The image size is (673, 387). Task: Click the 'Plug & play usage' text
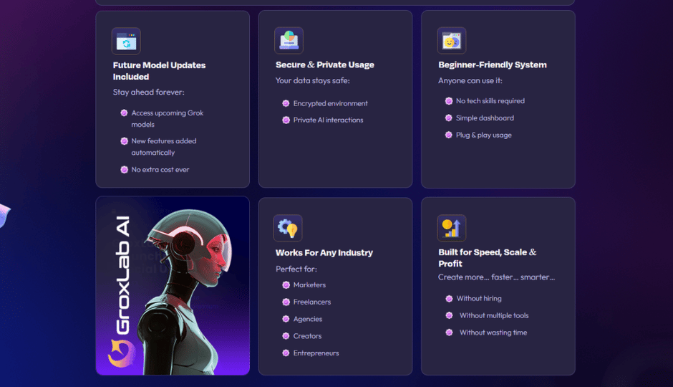point(484,135)
